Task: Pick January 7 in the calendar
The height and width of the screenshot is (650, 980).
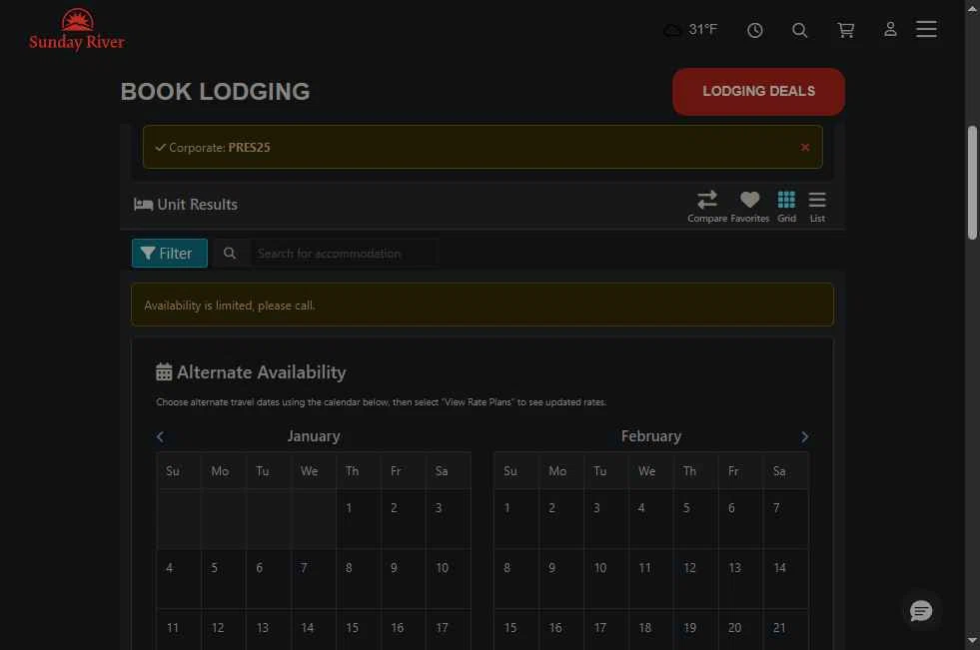Action: (314, 579)
